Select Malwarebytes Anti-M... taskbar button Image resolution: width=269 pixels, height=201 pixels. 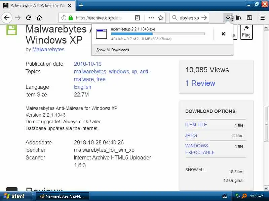(x=63, y=196)
